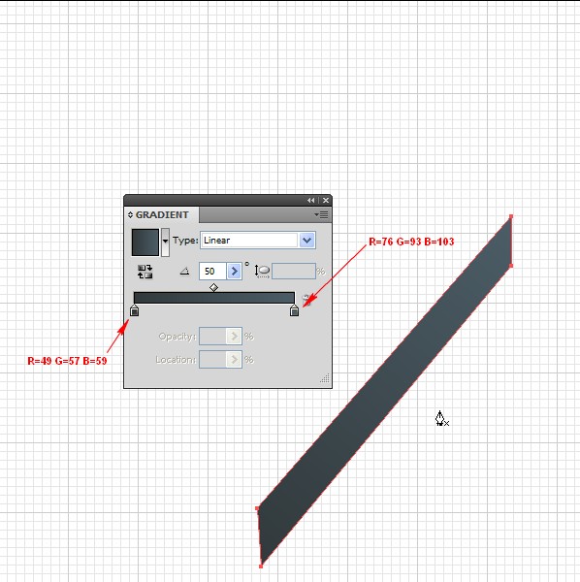Click inside the angle field showing 50

pos(212,271)
